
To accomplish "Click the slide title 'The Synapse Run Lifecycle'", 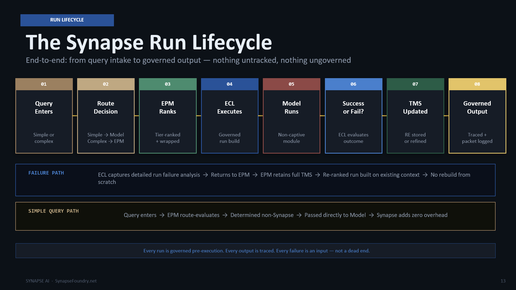I will (149, 42).
